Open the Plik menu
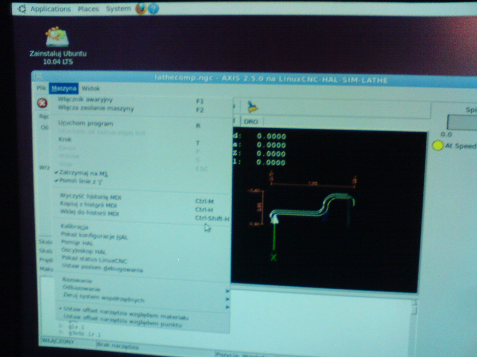477x357 pixels. pos(41,88)
